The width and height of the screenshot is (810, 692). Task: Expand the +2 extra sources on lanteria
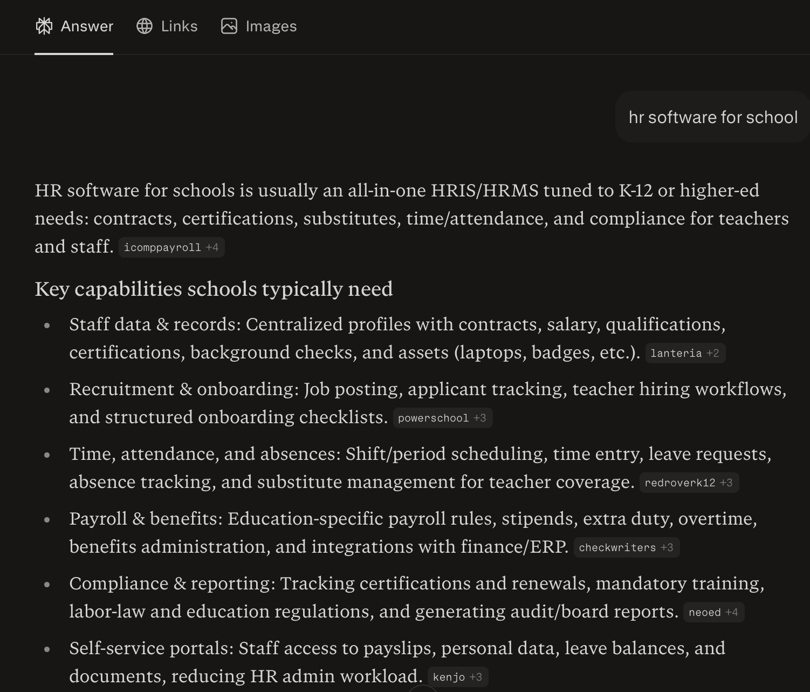[x=713, y=353]
